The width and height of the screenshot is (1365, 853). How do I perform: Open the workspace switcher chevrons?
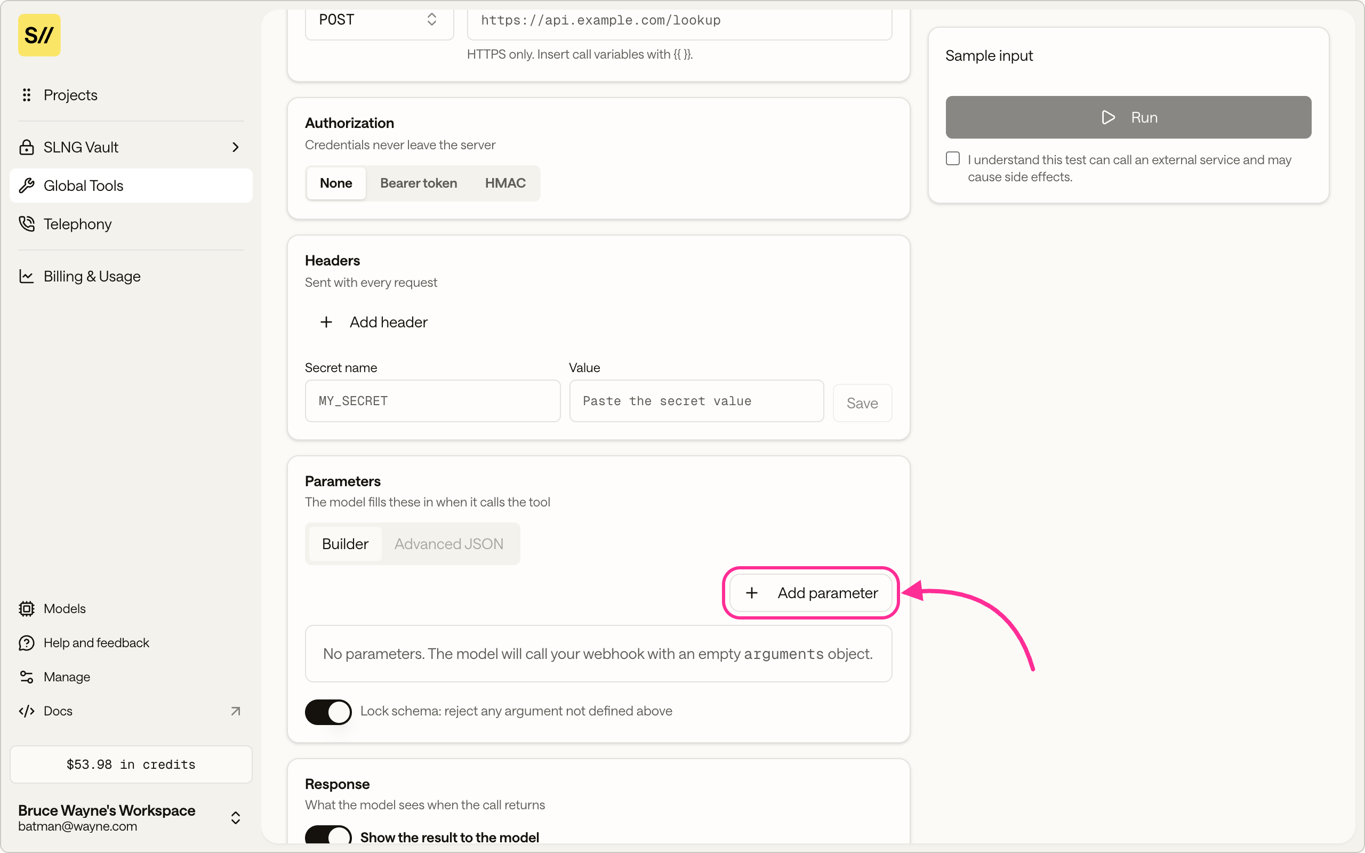click(236, 818)
